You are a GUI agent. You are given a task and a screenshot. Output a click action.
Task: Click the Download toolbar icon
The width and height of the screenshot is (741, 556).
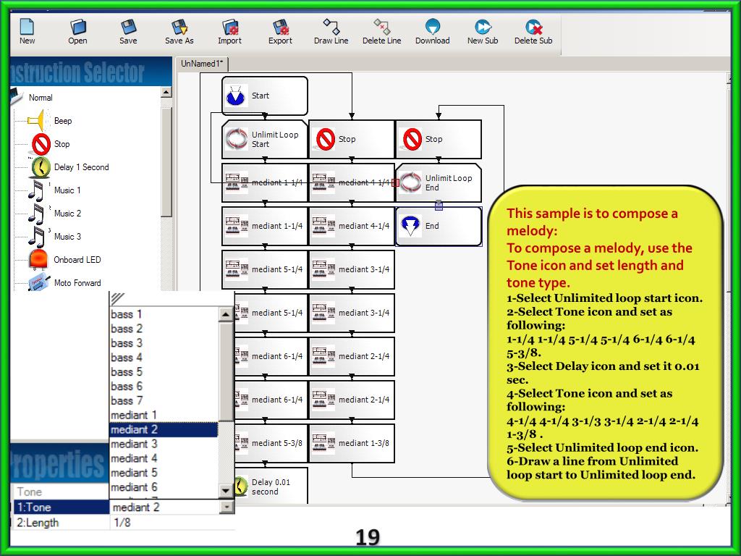[x=433, y=31]
